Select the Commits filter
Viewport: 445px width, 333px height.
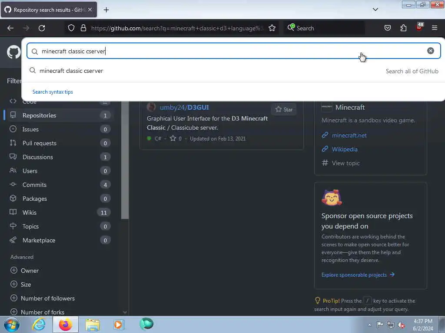pos(59,185)
